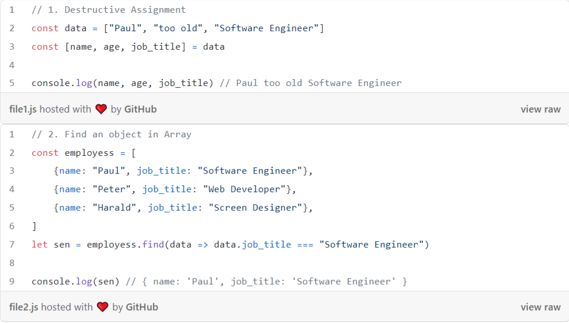Click the "Find an object in Array" comment
This screenshot has height=323, width=569.
111,134
